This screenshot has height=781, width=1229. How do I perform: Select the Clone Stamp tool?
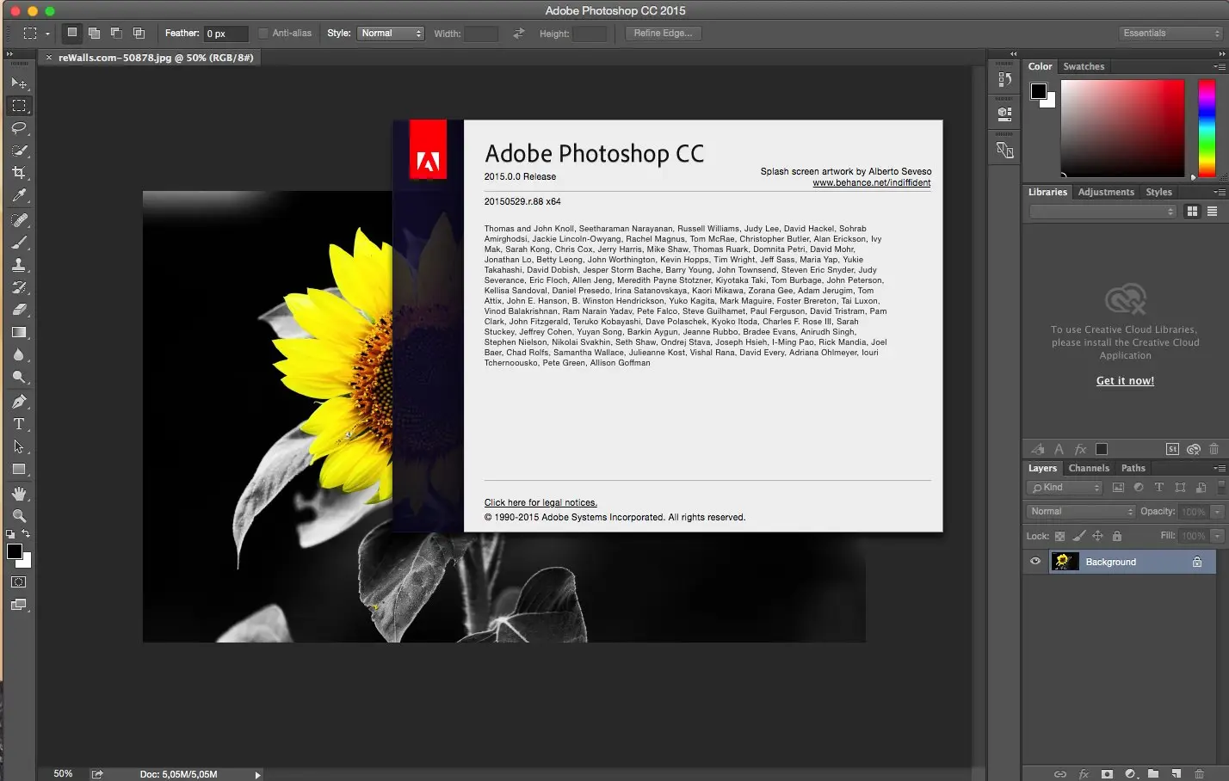click(19, 265)
